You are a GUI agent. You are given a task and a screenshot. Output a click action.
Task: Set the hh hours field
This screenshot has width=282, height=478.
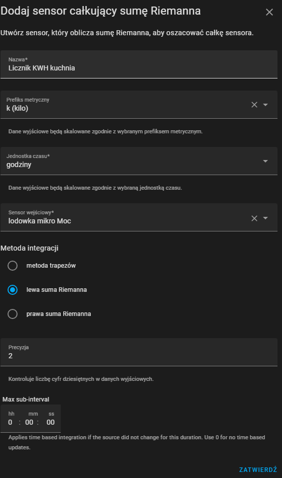[11, 422]
